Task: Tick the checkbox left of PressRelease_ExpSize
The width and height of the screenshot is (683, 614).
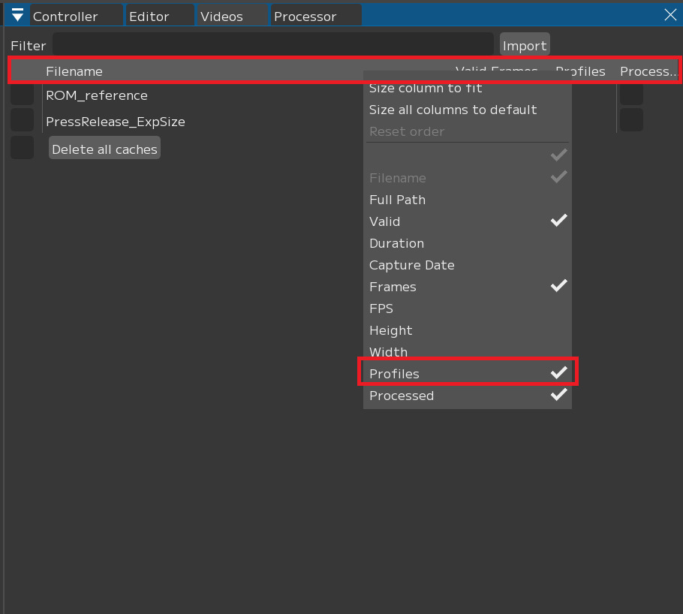Action: coord(22,121)
